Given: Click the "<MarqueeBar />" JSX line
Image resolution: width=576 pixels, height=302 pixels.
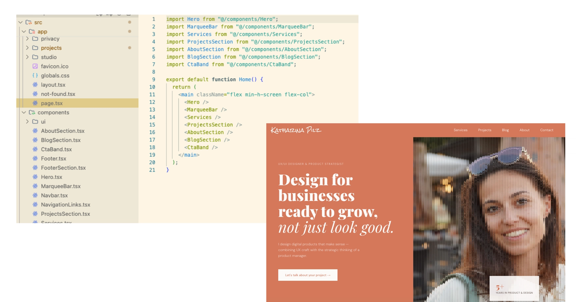Looking at the screenshot, I should [x=205, y=110].
